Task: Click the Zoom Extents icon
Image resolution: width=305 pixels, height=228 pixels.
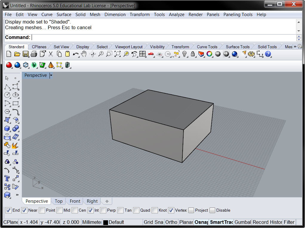Action: [118, 54]
